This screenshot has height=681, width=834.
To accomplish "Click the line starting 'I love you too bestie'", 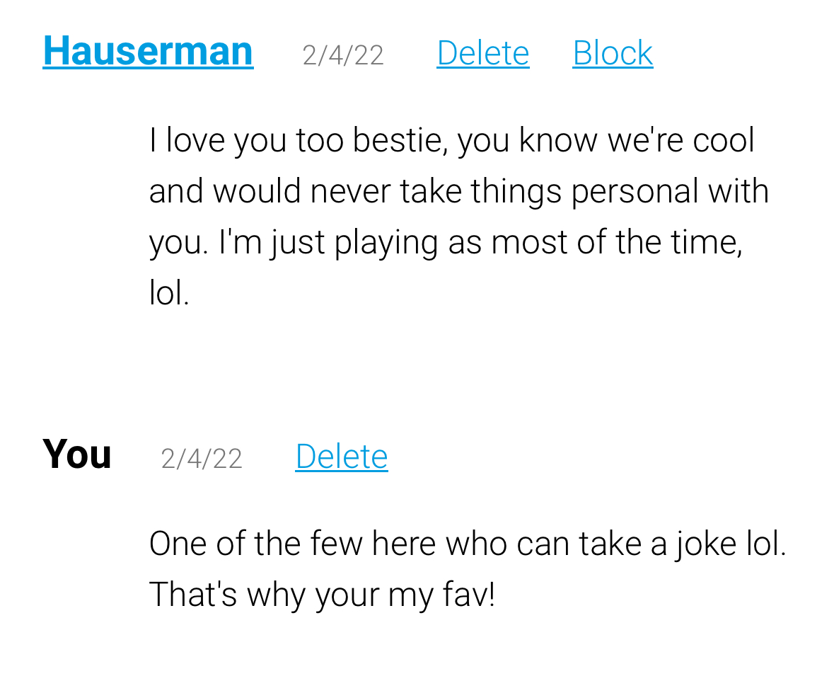I will pos(451,141).
